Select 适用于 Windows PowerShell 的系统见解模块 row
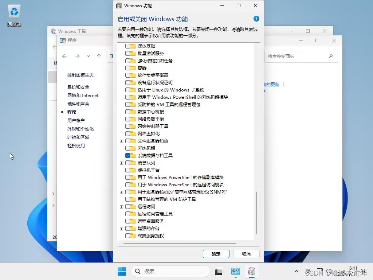Viewport: 373px width, 280px height. click(182, 97)
